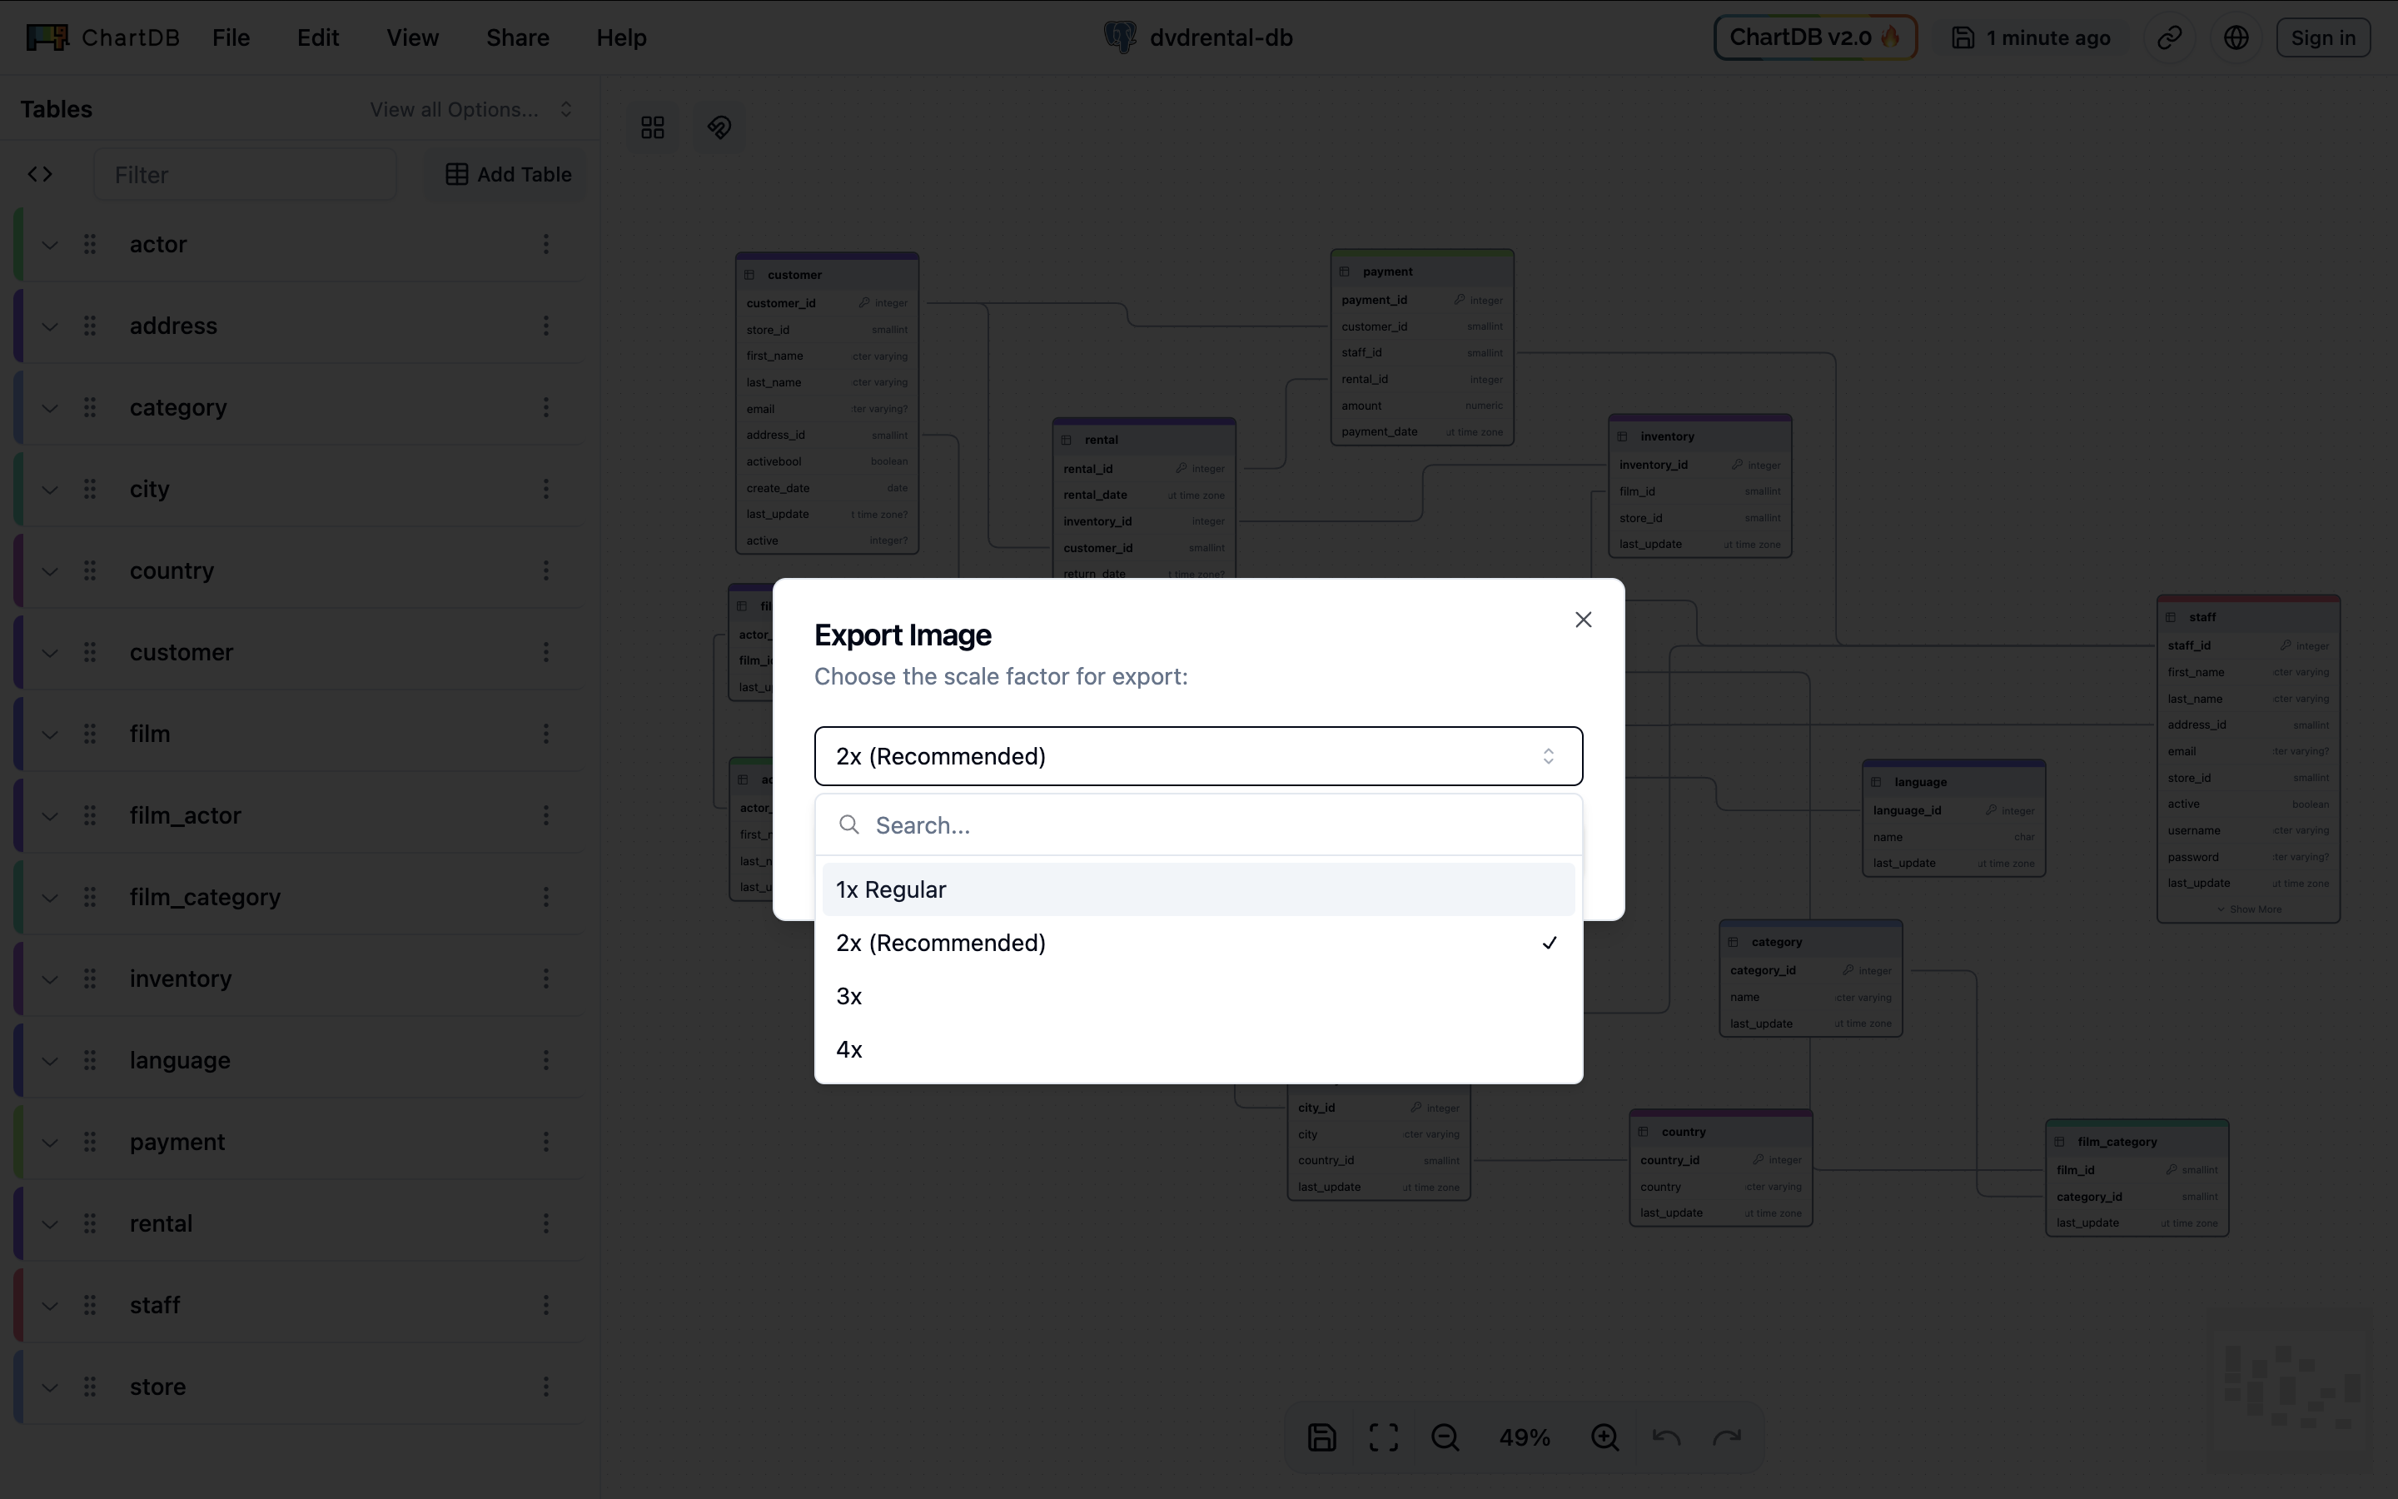This screenshot has width=2398, height=1499.
Task: Open the File menu
Action: [x=231, y=37]
